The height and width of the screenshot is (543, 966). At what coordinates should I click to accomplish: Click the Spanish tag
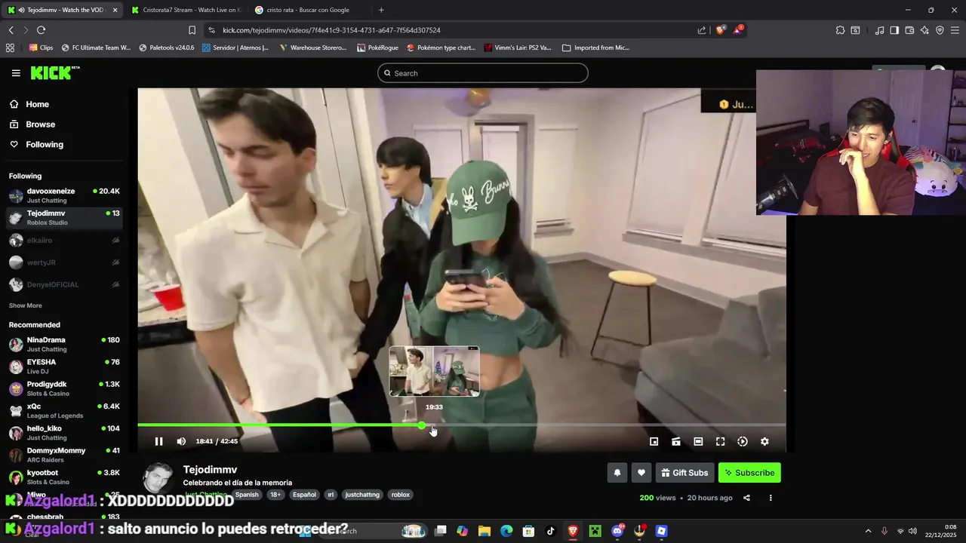click(x=247, y=495)
